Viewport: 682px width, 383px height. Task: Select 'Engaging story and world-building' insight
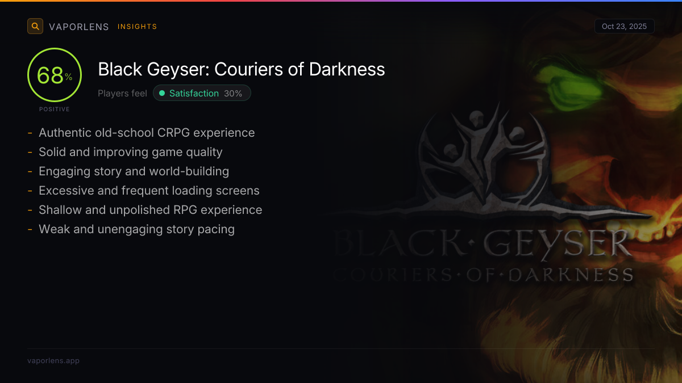pyautogui.click(x=134, y=171)
